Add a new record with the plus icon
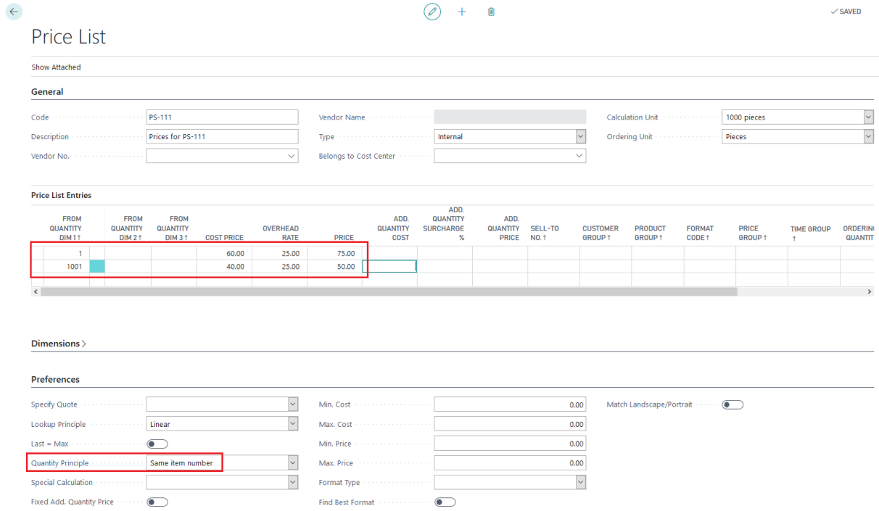Image resolution: width=879 pixels, height=511 pixels. click(x=462, y=12)
